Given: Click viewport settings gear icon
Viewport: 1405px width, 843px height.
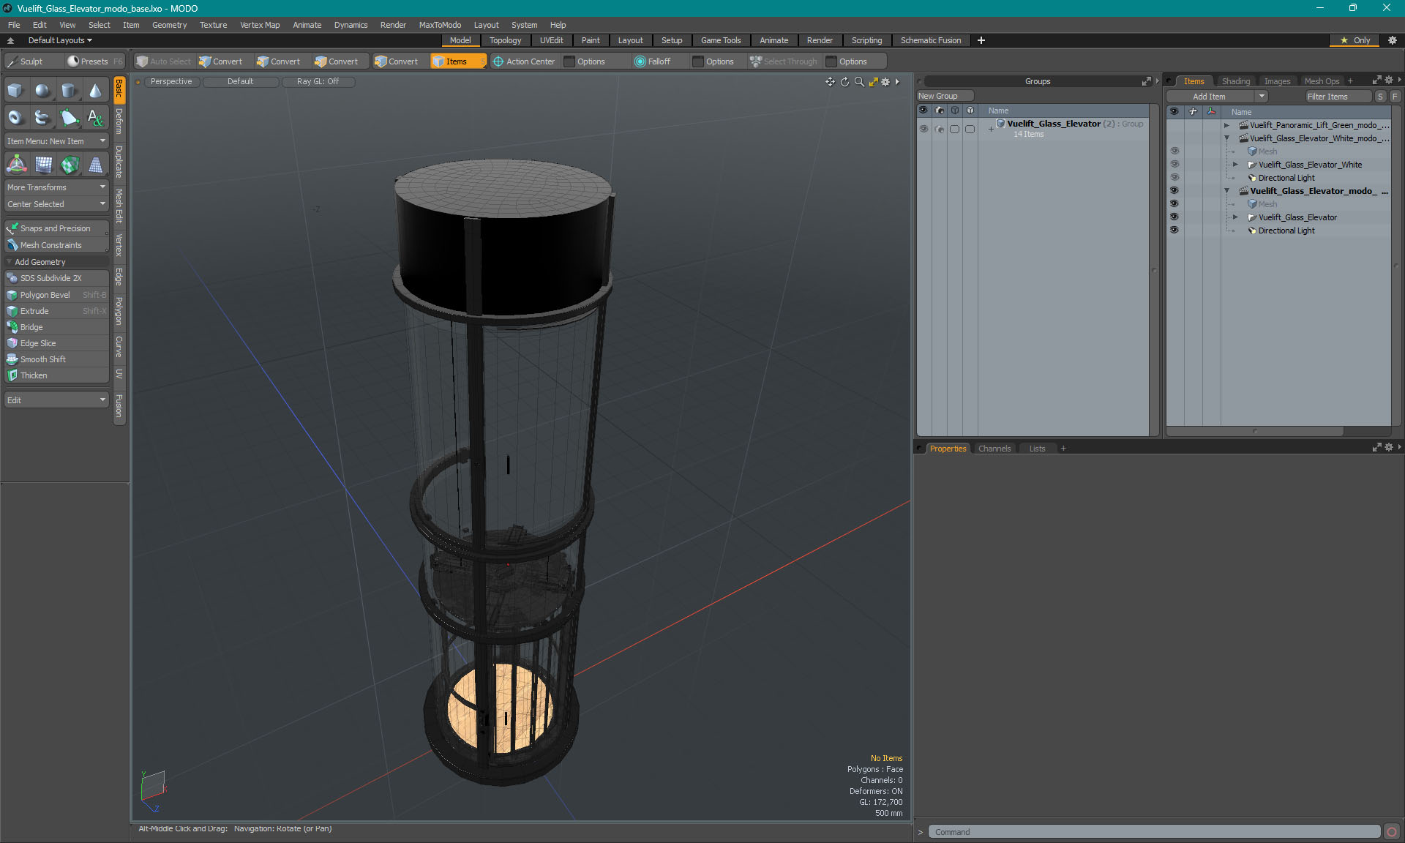Looking at the screenshot, I should [885, 82].
